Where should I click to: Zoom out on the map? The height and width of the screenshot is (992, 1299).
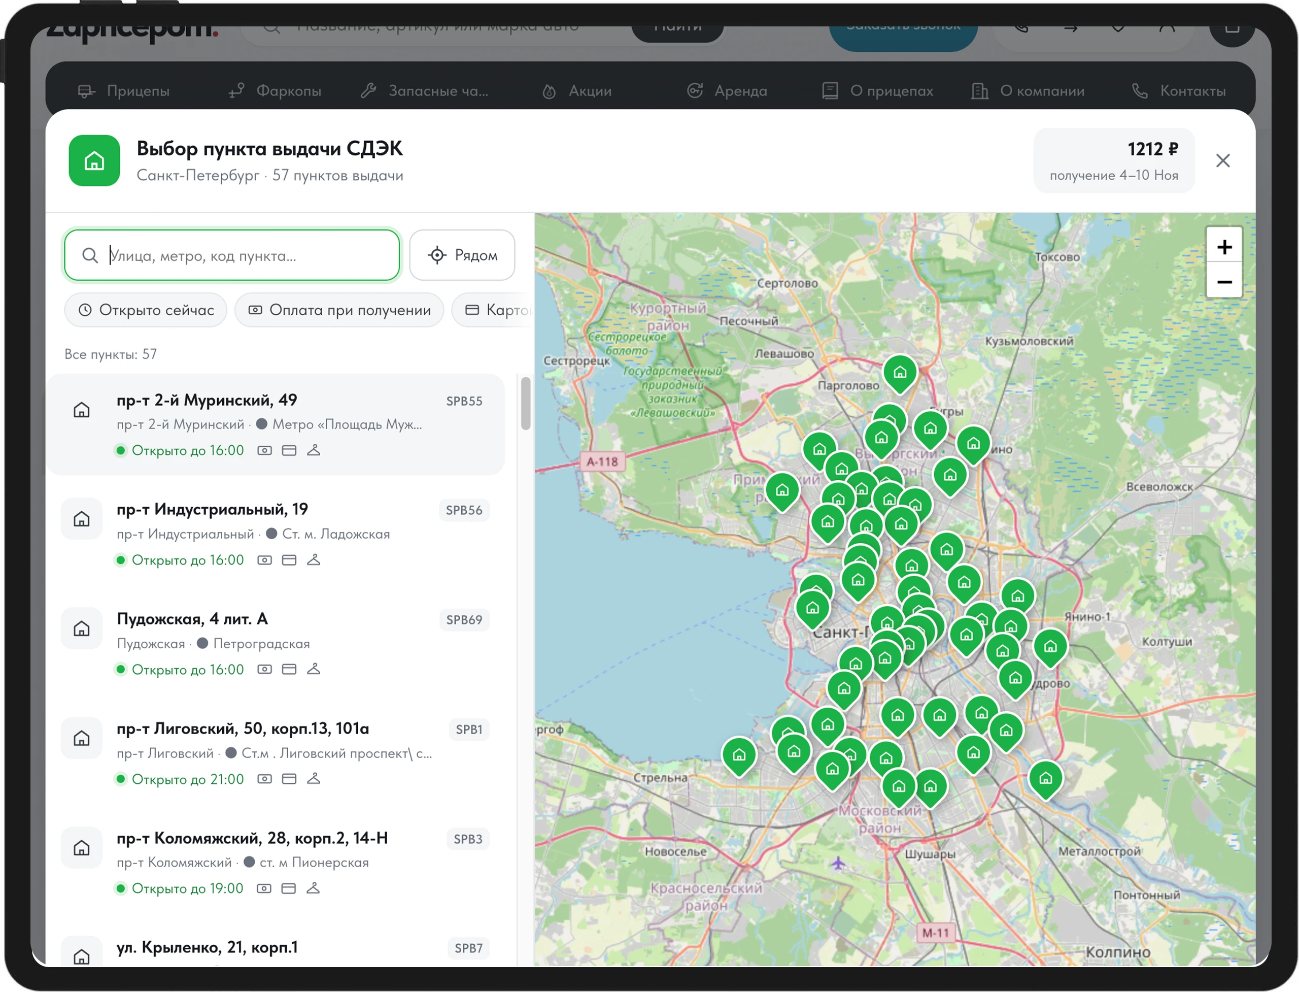click(1224, 281)
